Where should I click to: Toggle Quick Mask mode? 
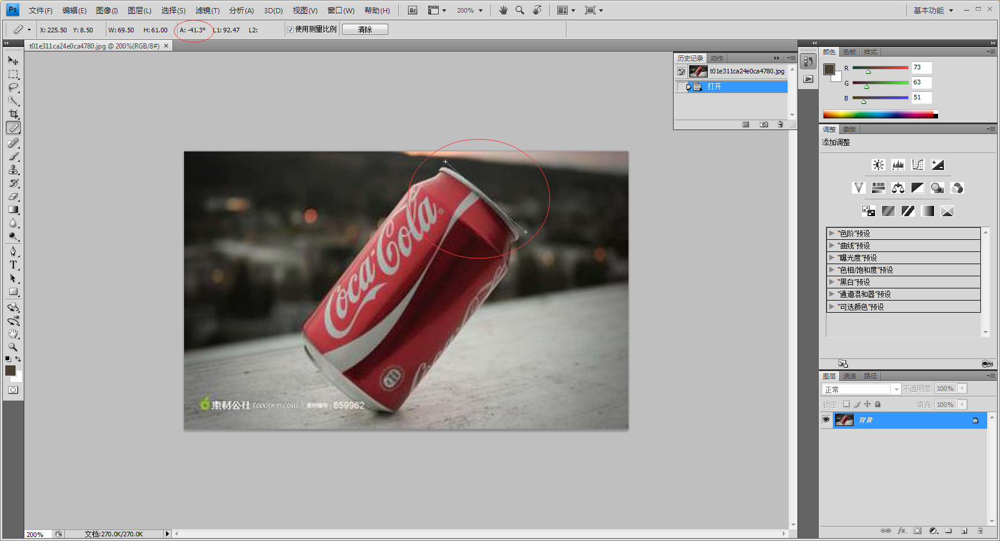click(13, 390)
